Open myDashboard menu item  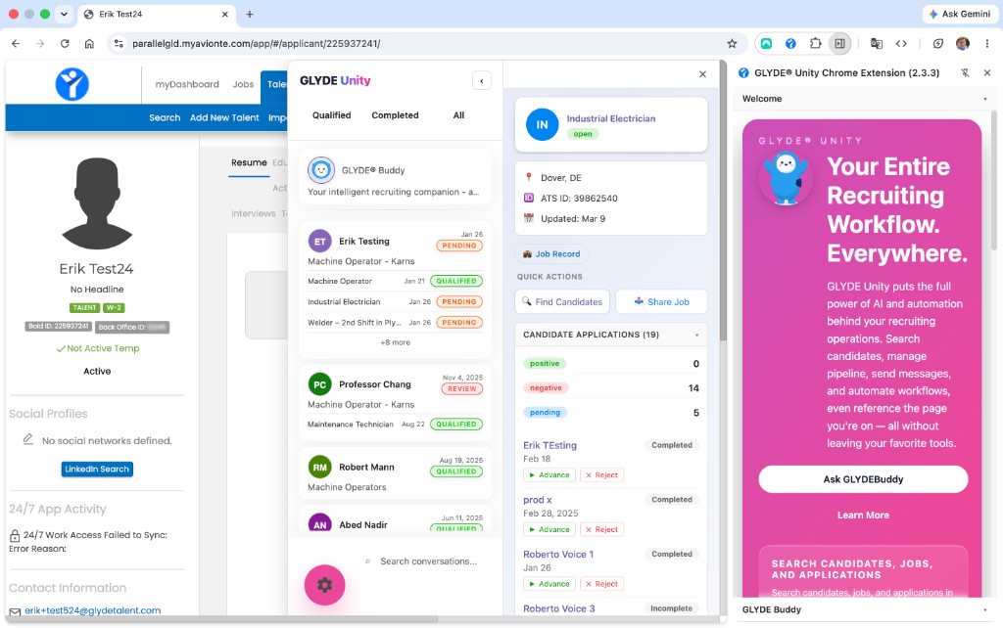point(187,84)
